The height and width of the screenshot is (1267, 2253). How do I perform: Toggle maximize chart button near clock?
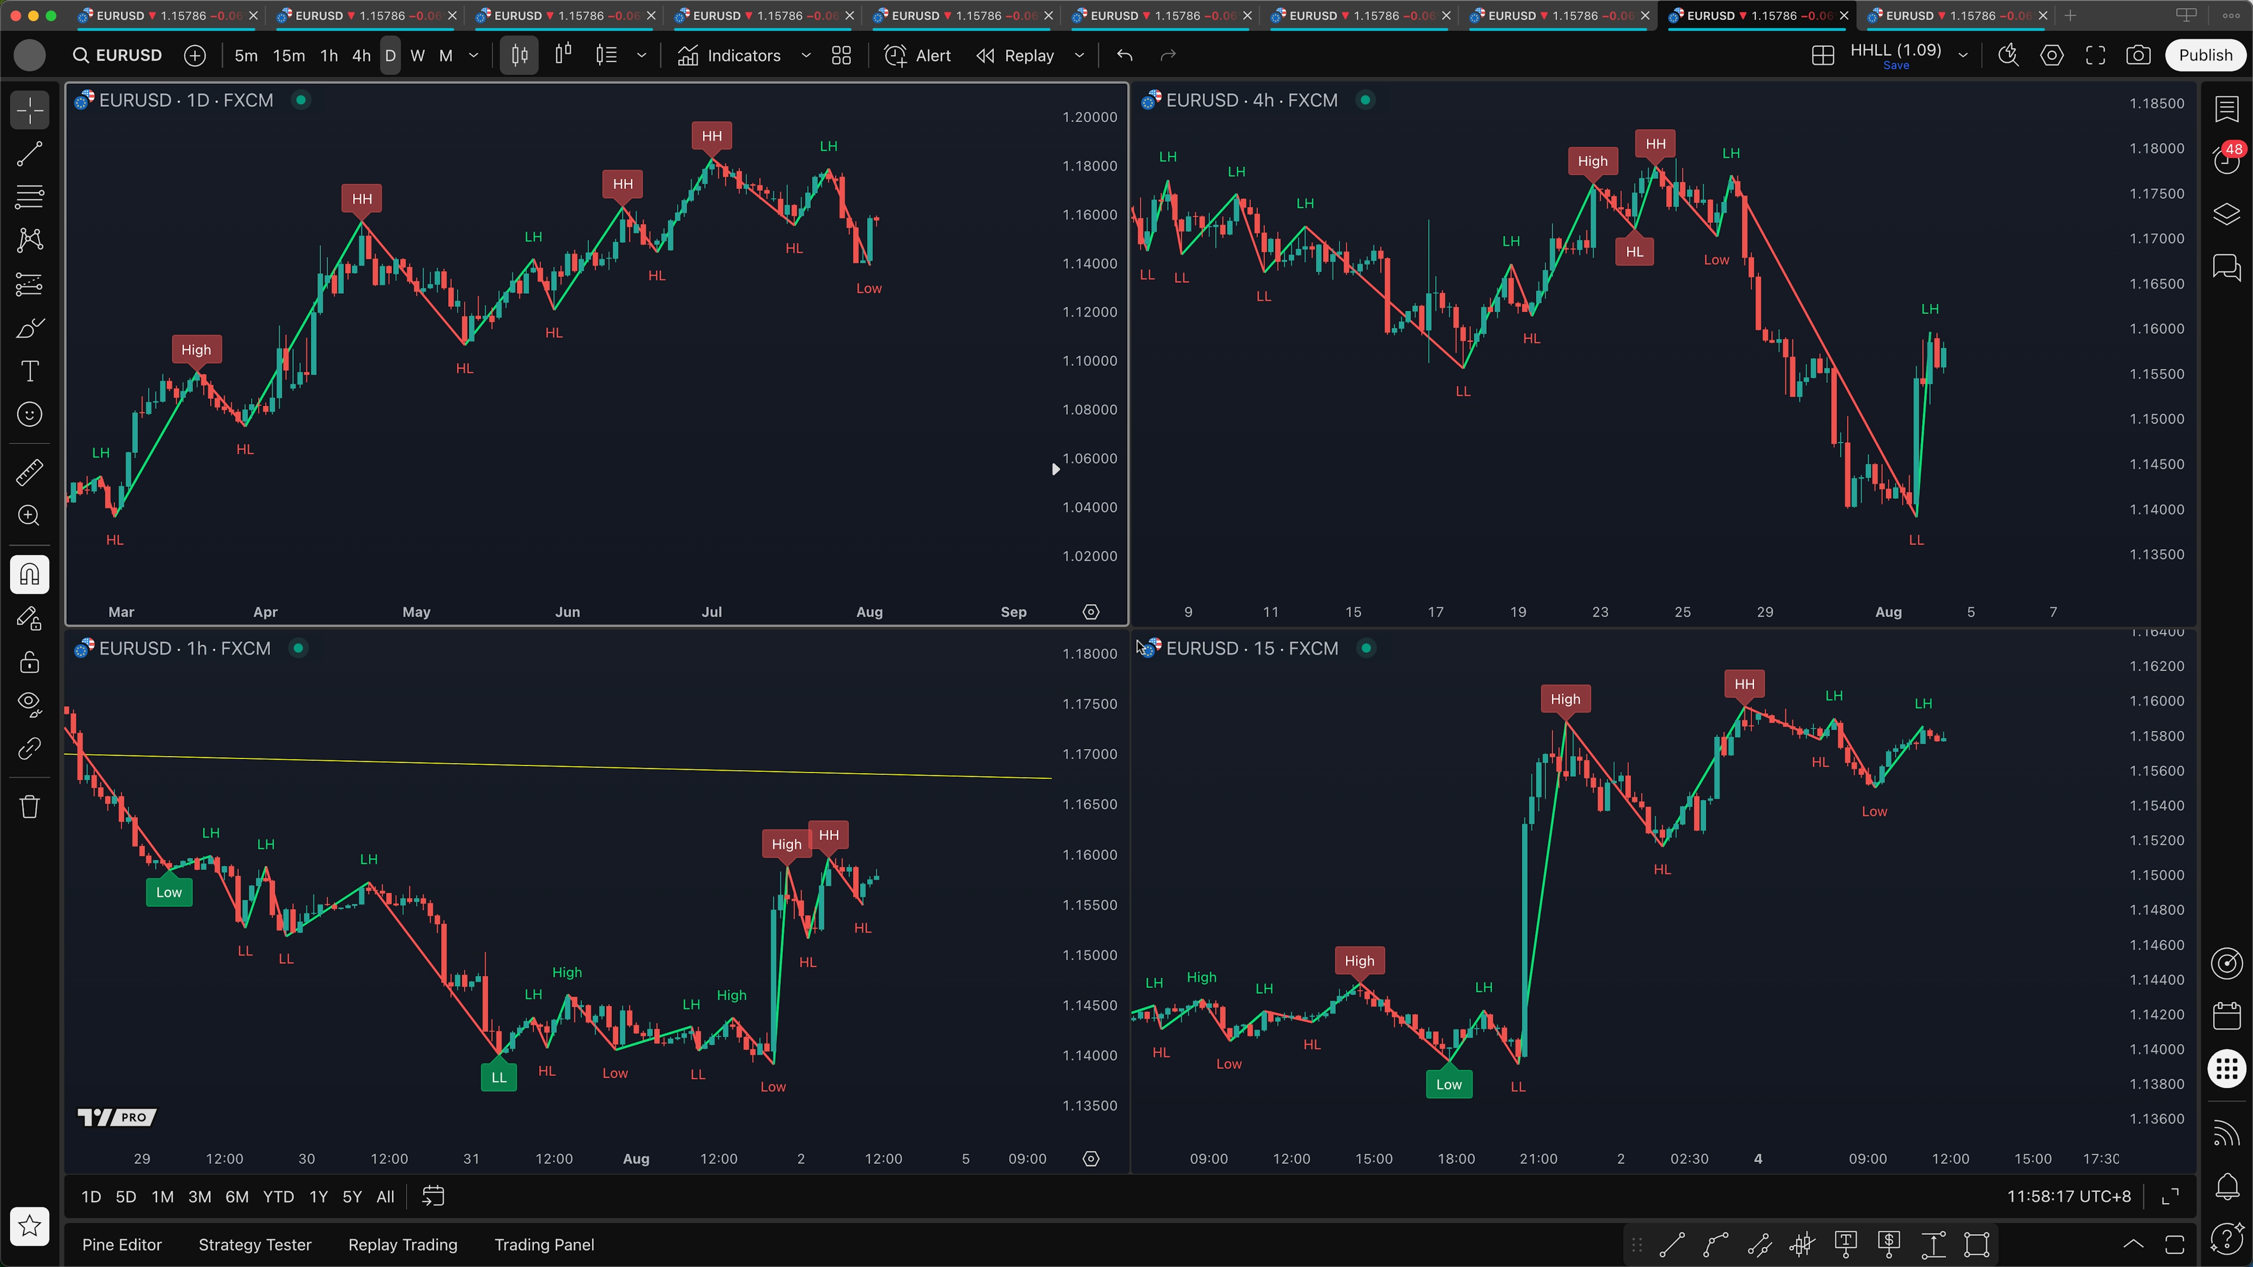click(x=2170, y=1196)
